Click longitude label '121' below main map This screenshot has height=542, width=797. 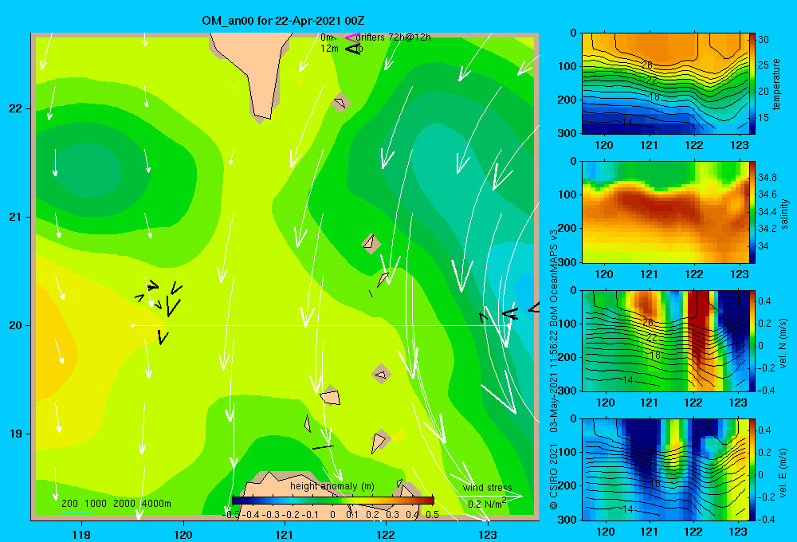(285, 535)
